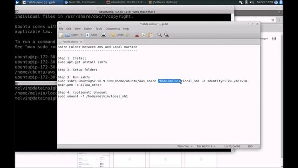The image size is (298, 168).
Task: Bookmark page with Chromium star icon
Action: (x=273, y=20)
